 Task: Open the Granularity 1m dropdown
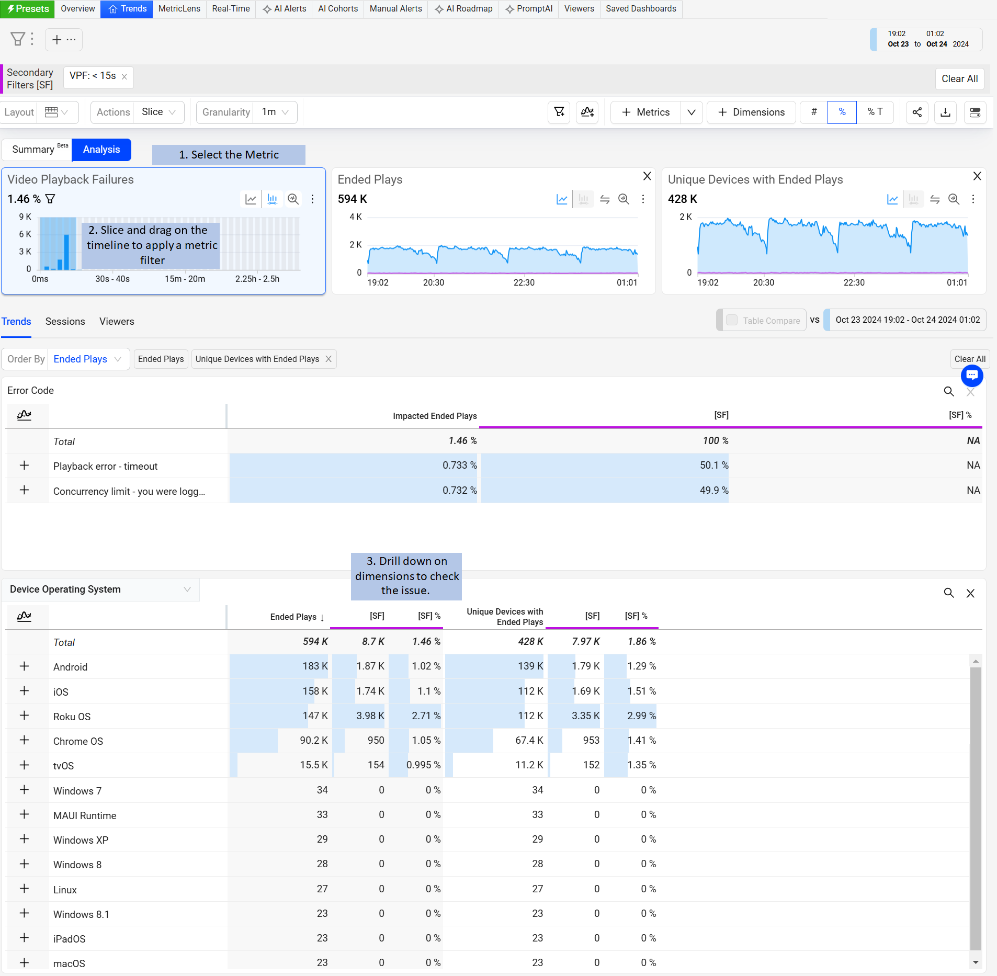pyautogui.click(x=275, y=112)
